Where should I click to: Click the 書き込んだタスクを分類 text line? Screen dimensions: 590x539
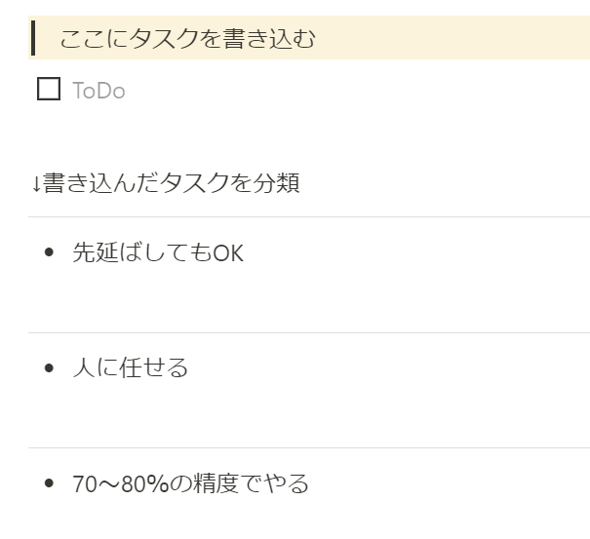tap(171, 183)
